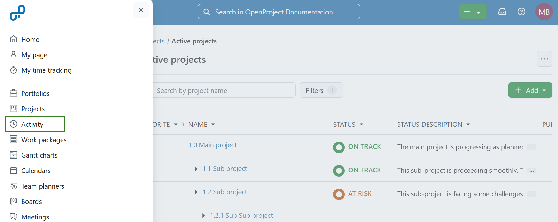
Task: Click the Search by project name field
Action: click(x=224, y=90)
